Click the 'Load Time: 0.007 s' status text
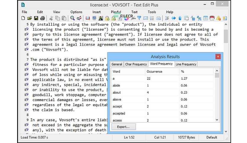Viewport: 247px width, 143px height. tap(34, 137)
